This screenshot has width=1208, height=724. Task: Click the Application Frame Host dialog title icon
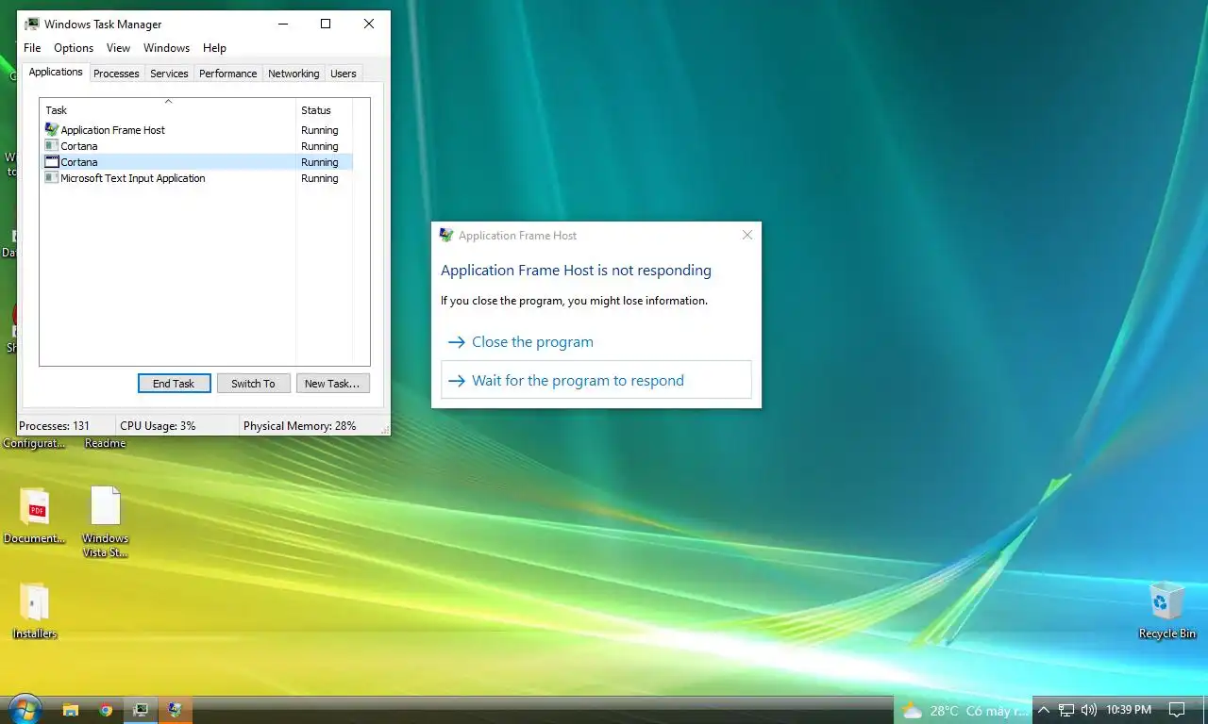[x=446, y=236]
